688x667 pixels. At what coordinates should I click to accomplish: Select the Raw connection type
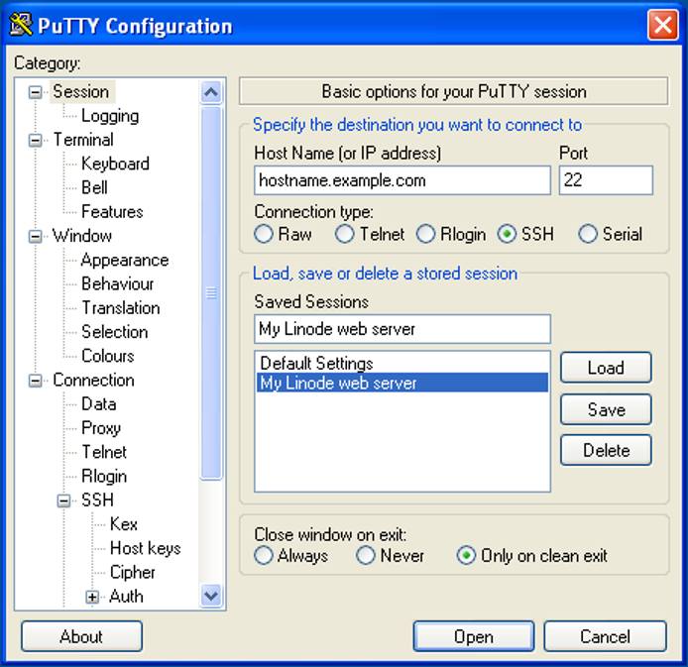coord(264,235)
